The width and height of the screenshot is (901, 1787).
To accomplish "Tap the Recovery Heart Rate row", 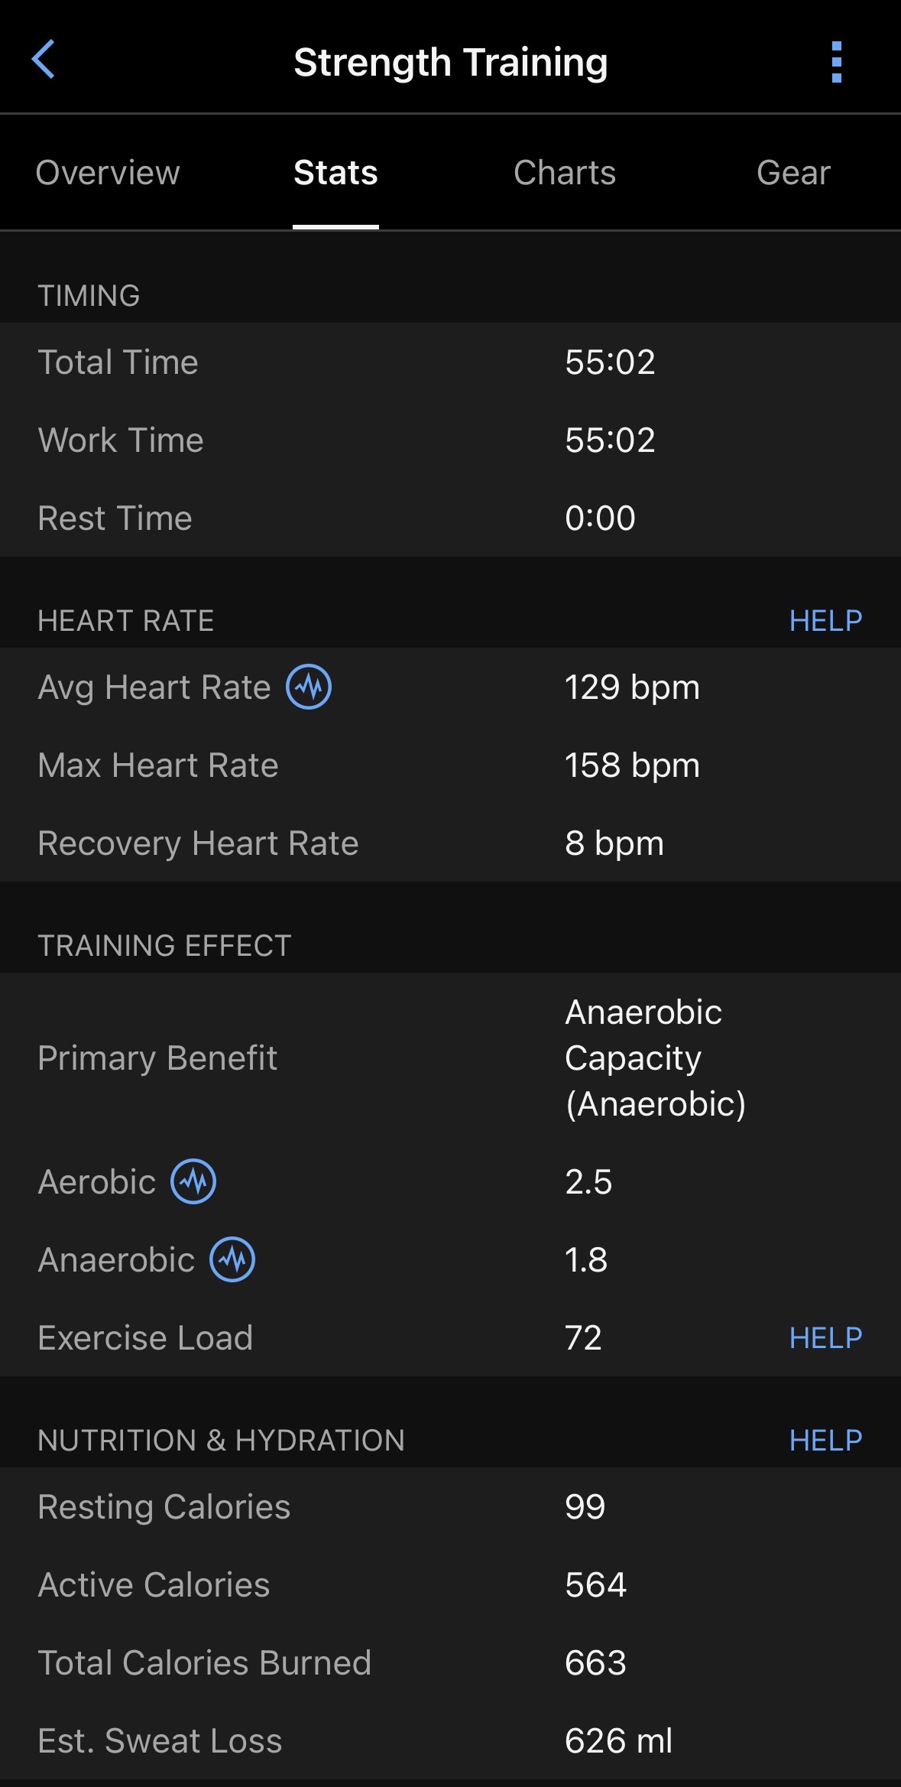I will (x=450, y=843).
